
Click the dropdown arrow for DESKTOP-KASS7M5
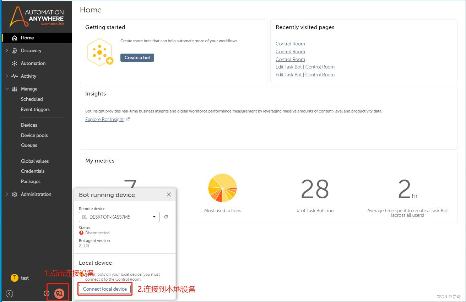click(x=154, y=217)
